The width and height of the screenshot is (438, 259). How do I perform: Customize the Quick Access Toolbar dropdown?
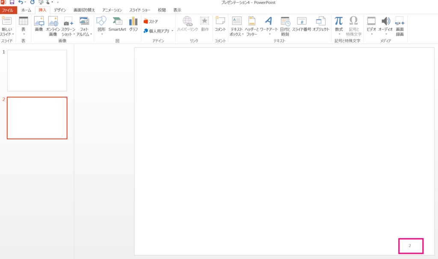pos(58,2)
